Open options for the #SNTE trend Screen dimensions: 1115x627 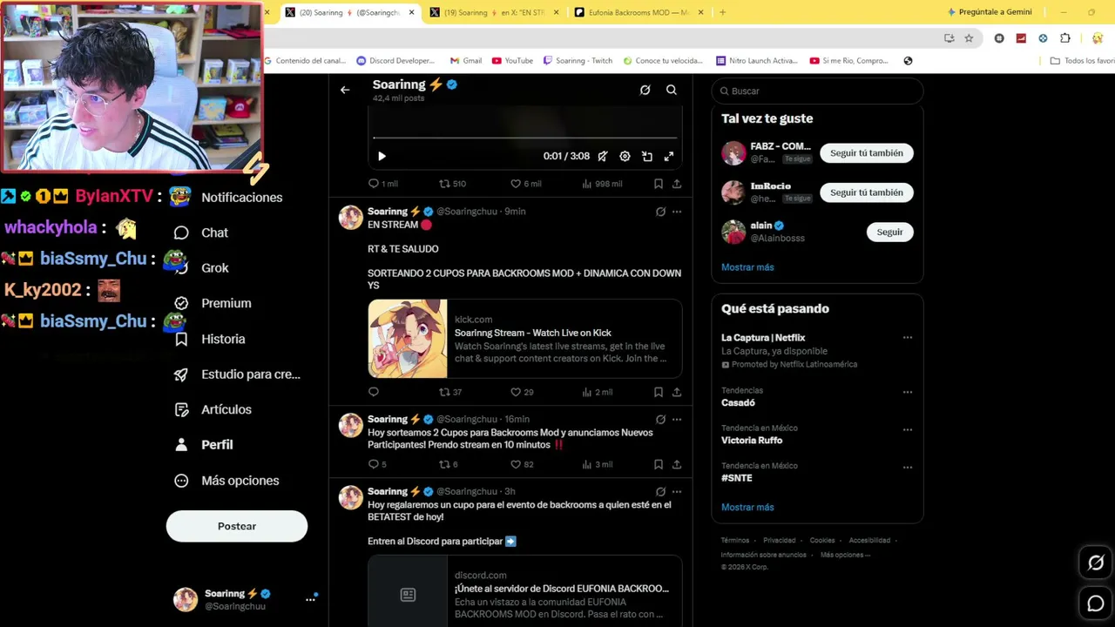pyautogui.click(x=908, y=467)
